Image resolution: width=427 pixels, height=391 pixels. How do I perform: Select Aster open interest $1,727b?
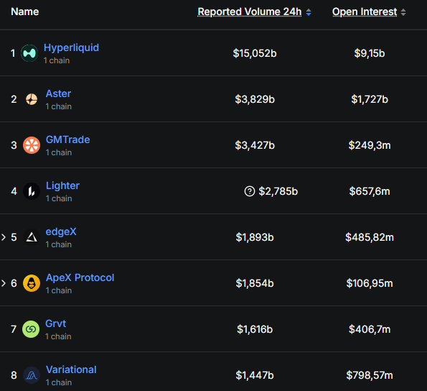370,99
